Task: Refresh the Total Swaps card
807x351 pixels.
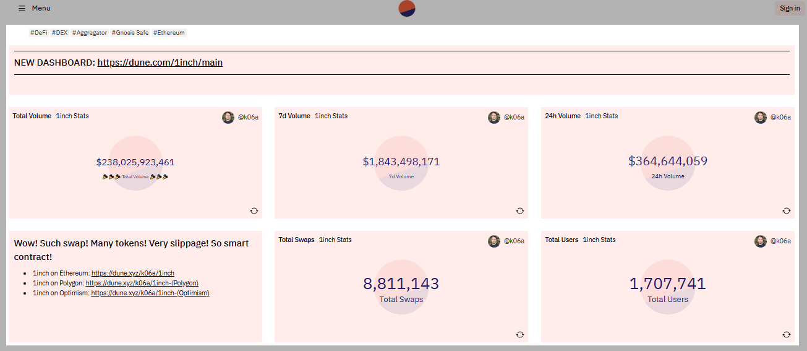Action: pyautogui.click(x=520, y=334)
